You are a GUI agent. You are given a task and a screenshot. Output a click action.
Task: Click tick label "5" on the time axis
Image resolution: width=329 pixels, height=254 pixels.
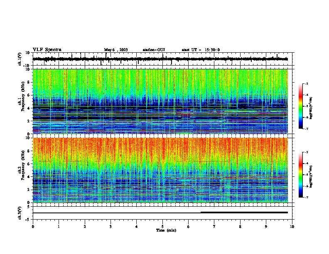point(162,227)
